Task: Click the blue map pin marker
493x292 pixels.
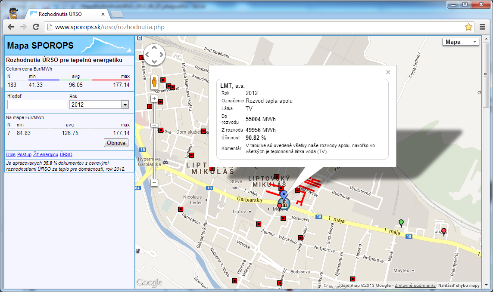Action: pos(284,195)
